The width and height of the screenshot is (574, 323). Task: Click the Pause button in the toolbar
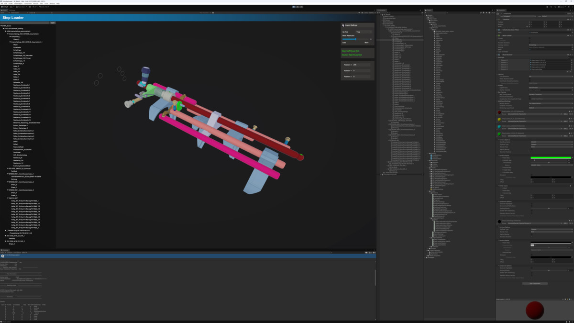(298, 7)
